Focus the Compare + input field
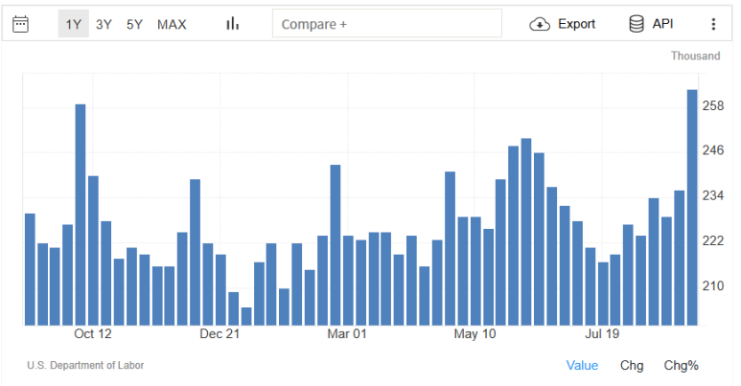741x386 pixels. coord(386,24)
